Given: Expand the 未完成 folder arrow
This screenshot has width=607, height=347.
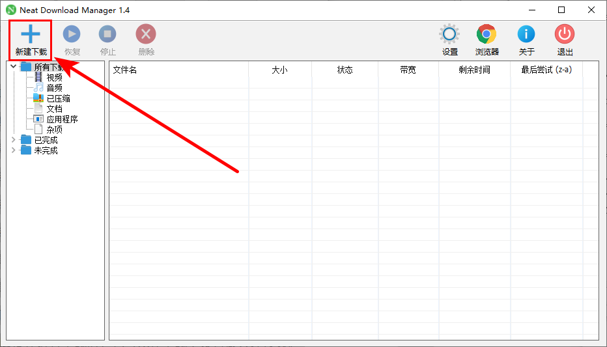Looking at the screenshot, I should (14, 150).
